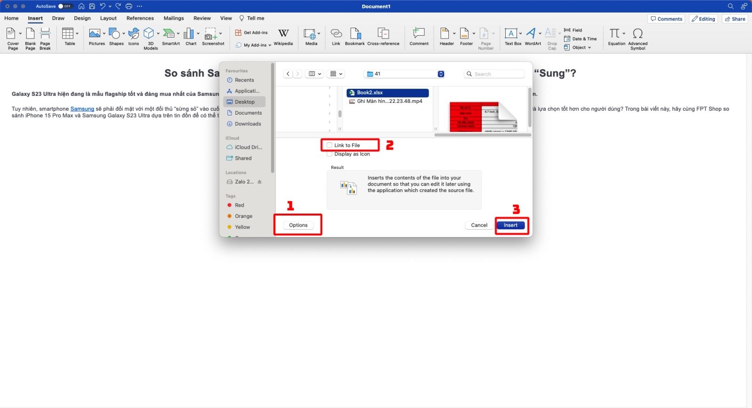Insert a SmartArt graphic
This screenshot has width=752, height=408.
[x=171, y=37]
